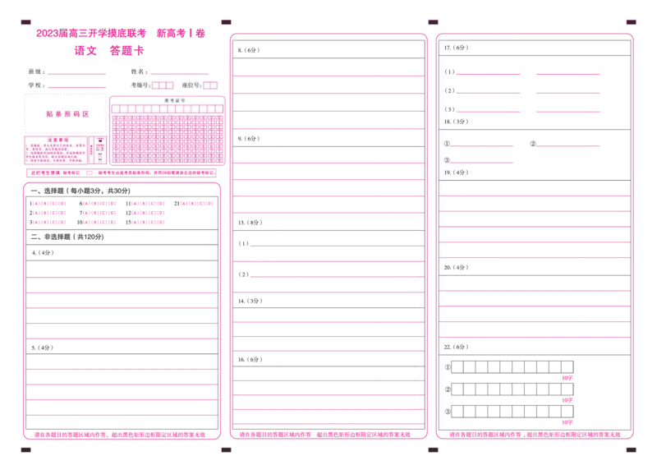657x465 pixels.
Task: Click the 贴条形码区 barcode area
Action: pos(67,114)
